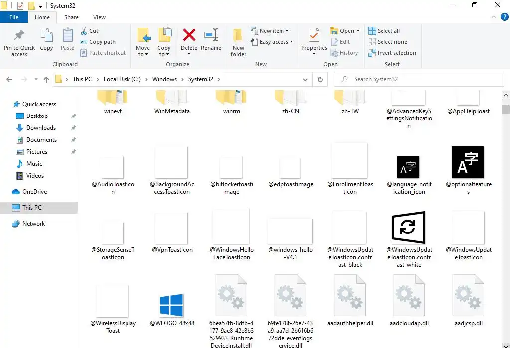The width and height of the screenshot is (510, 348).
Task: Click the Help question mark icon
Action: (x=504, y=17)
